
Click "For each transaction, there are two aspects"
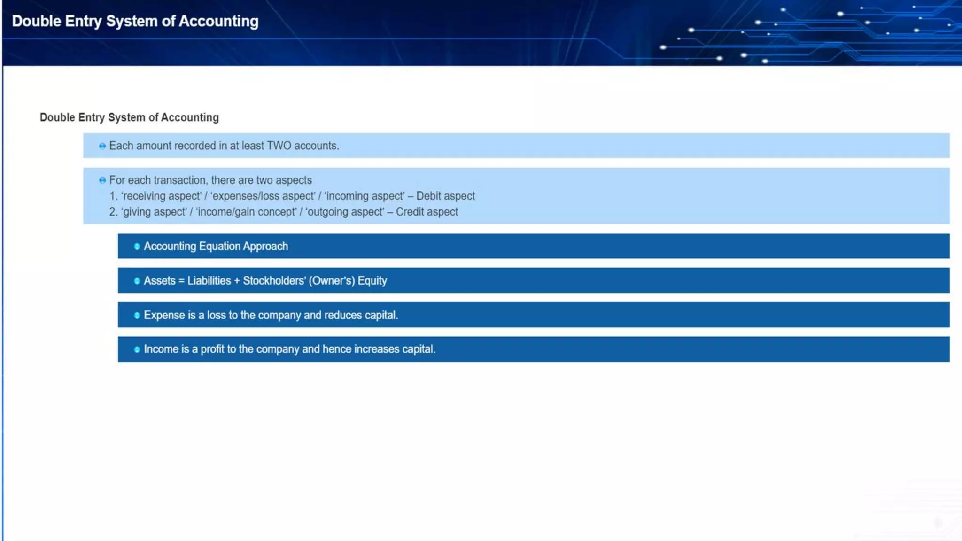click(x=210, y=180)
